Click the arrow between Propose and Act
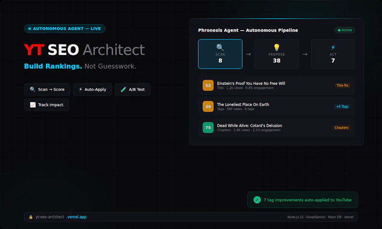Image resolution: width=382 pixels, height=229 pixels. [x=305, y=54]
